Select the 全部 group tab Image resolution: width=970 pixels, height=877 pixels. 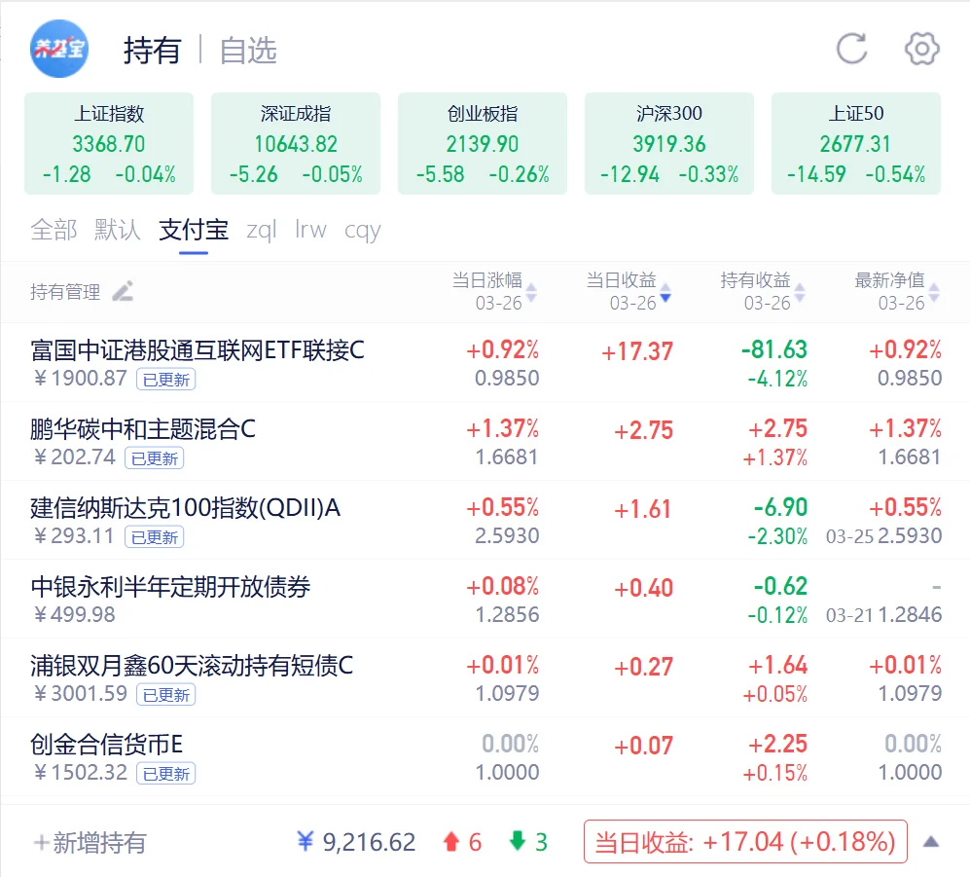(x=54, y=230)
